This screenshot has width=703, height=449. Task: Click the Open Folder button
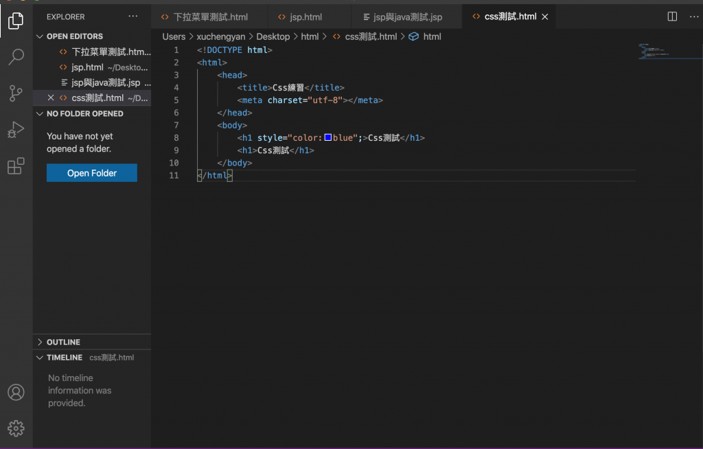coord(92,173)
